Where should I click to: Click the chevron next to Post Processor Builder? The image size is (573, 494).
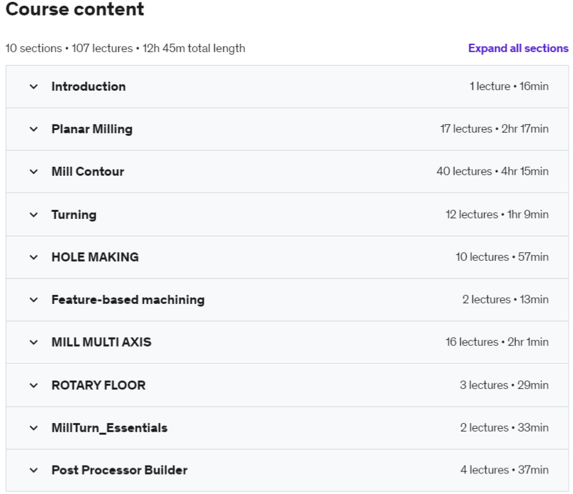point(33,471)
